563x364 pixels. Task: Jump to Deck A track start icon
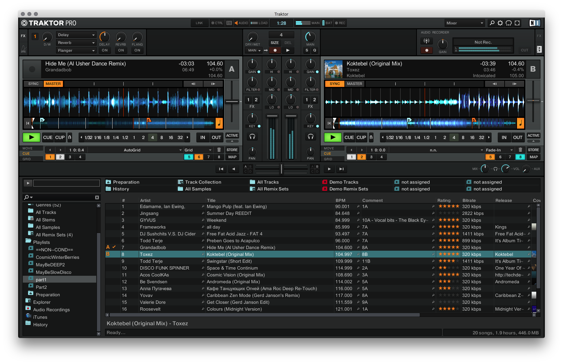[x=28, y=123]
